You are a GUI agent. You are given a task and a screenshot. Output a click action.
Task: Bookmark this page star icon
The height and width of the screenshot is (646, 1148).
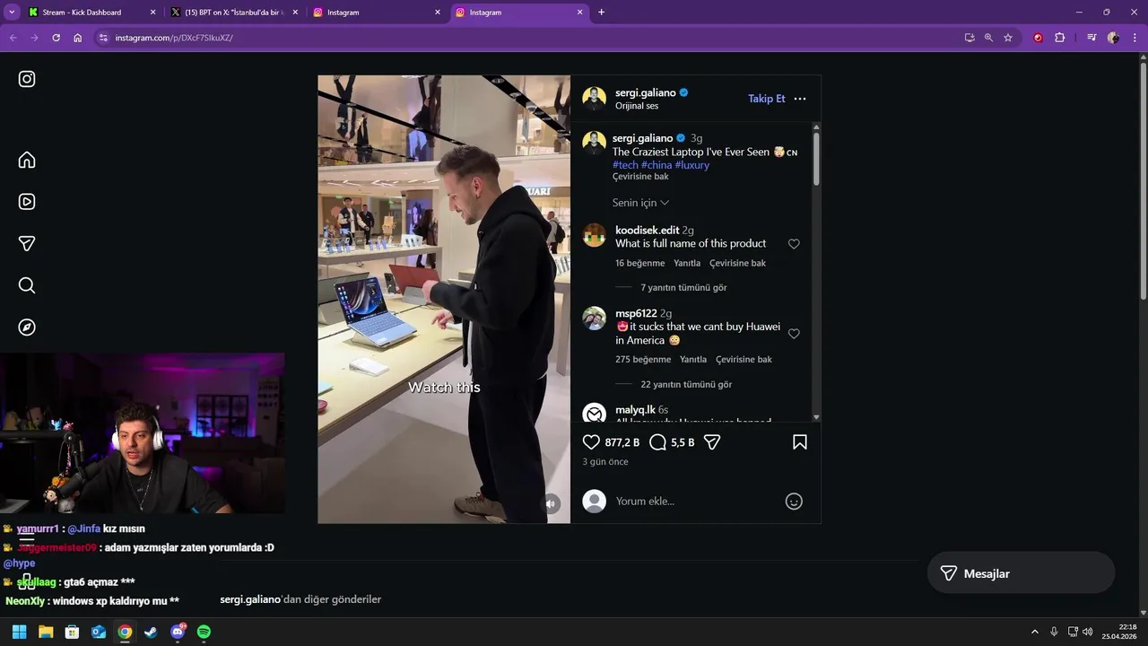[x=1008, y=38]
